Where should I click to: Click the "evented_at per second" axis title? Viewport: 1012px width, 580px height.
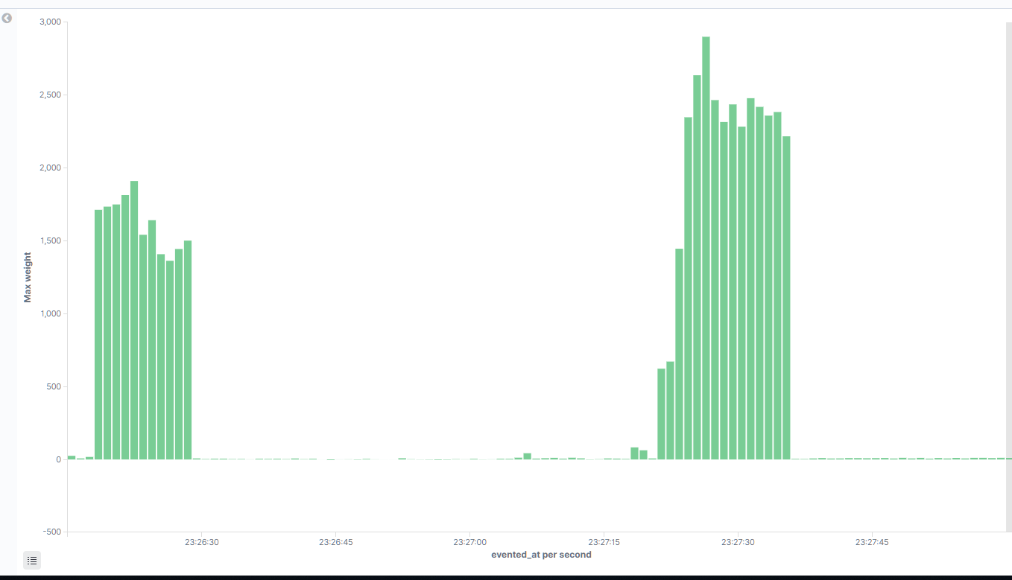click(x=541, y=555)
